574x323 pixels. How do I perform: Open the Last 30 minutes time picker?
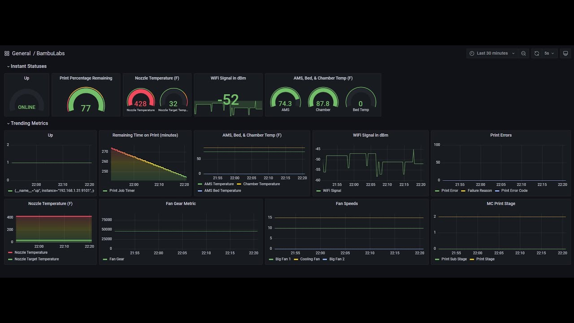click(x=492, y=53)
